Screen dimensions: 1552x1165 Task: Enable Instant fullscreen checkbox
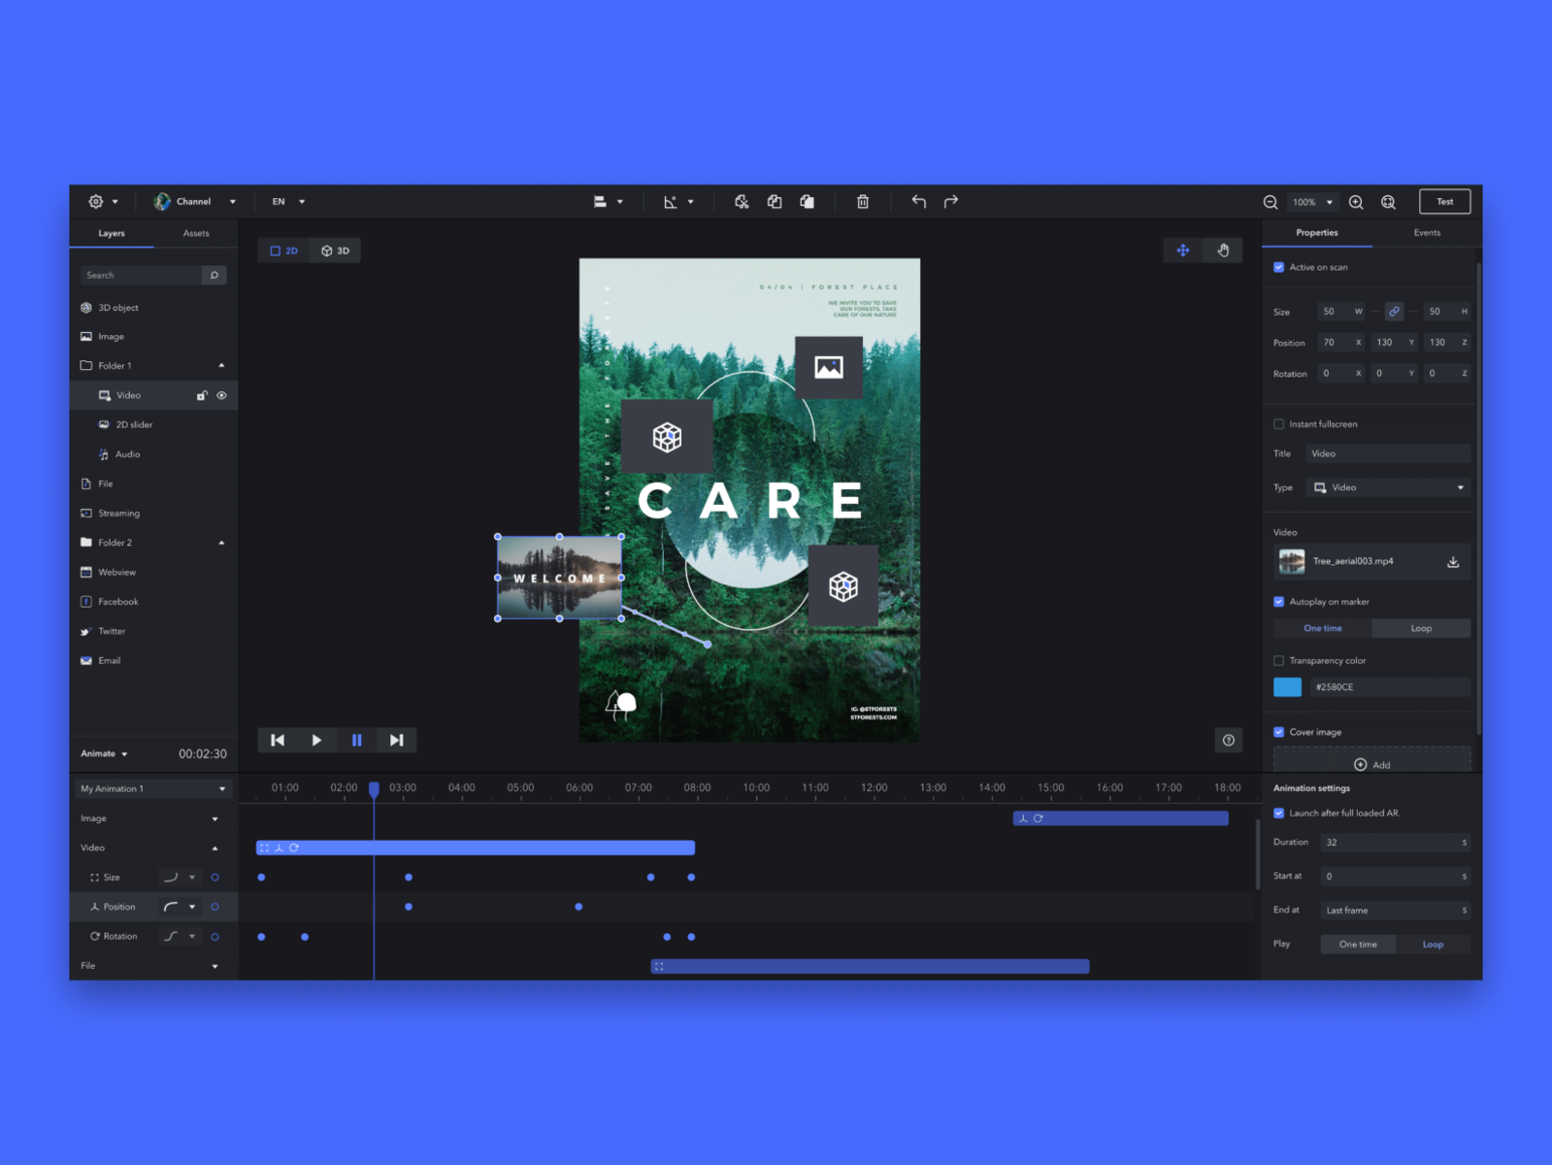click(1278, 424)
